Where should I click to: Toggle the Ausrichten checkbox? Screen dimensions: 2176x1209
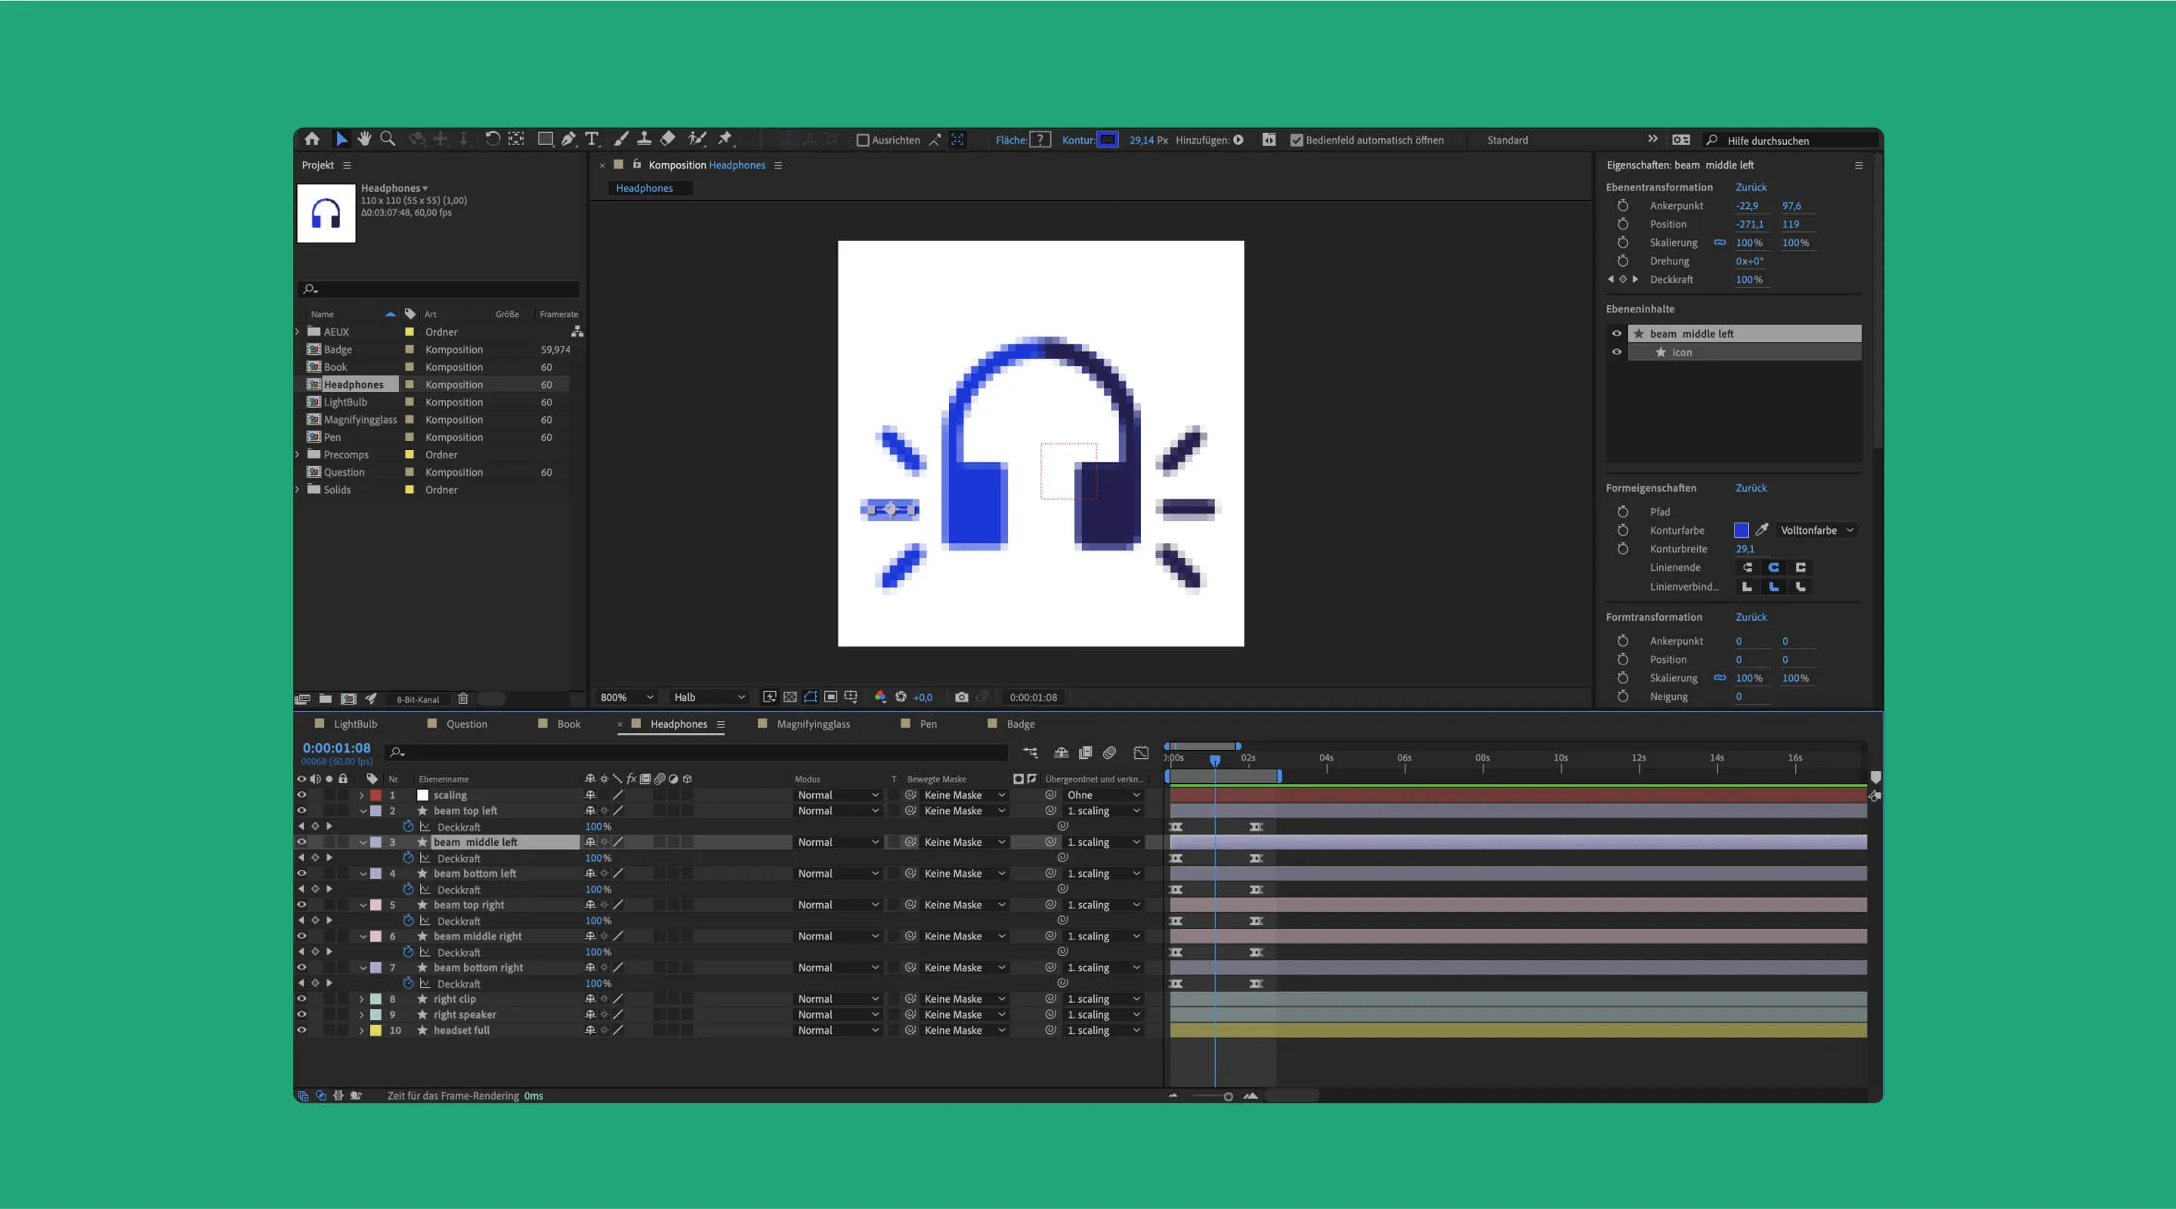click(864, 140)
